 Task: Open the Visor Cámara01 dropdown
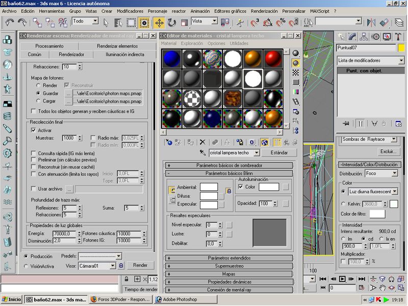[x=113, y=266]
